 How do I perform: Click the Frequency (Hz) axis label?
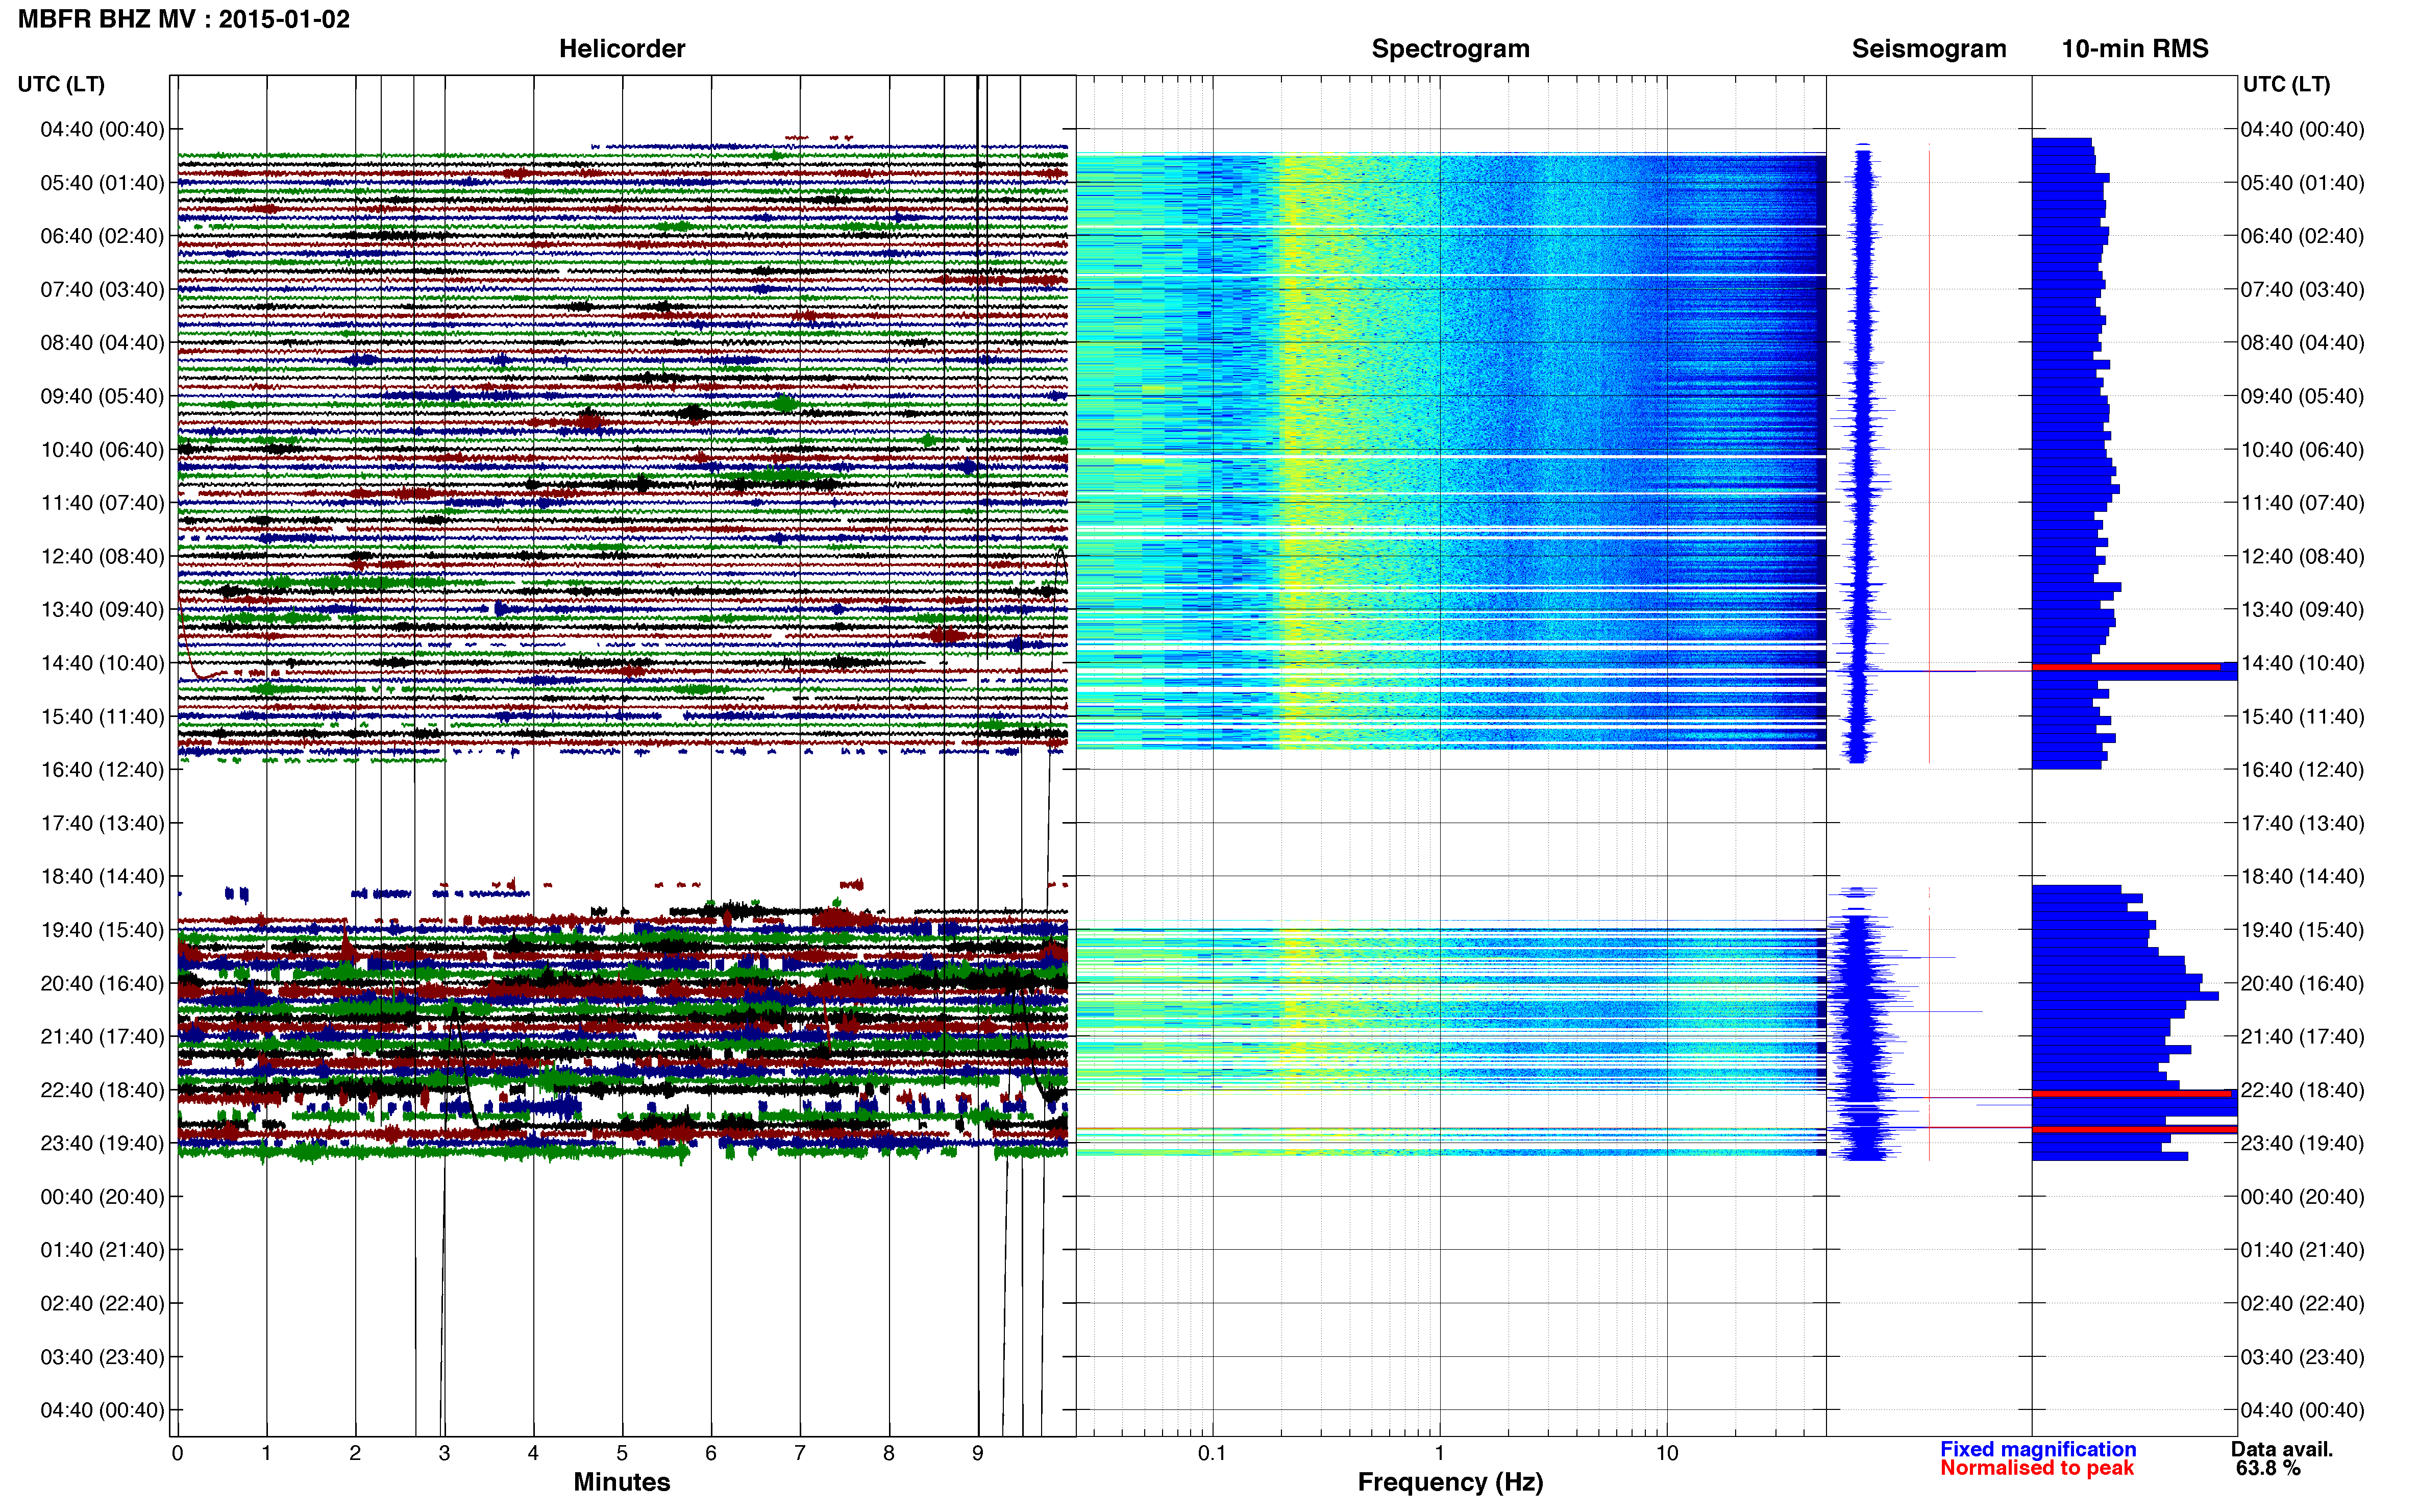pos(1450,1482)
